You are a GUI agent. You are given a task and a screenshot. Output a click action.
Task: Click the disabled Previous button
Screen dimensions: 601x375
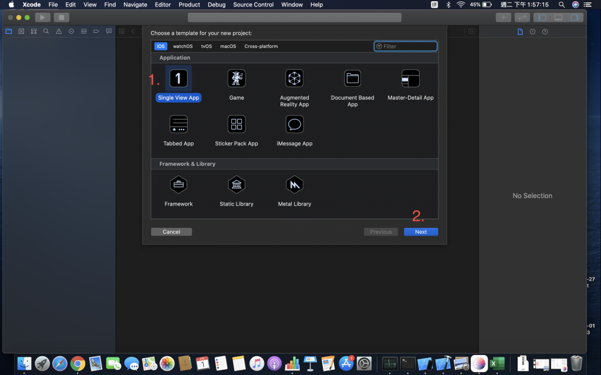pyautogui.click(x=381, y=232)
